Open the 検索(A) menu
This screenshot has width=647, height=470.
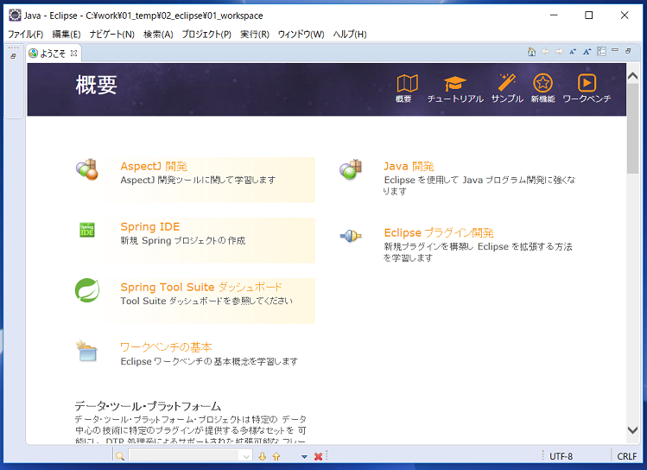click(x=158, y=35)
